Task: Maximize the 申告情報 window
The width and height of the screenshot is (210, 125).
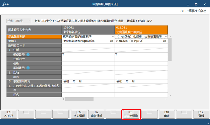Action: [x=196, y=4]
